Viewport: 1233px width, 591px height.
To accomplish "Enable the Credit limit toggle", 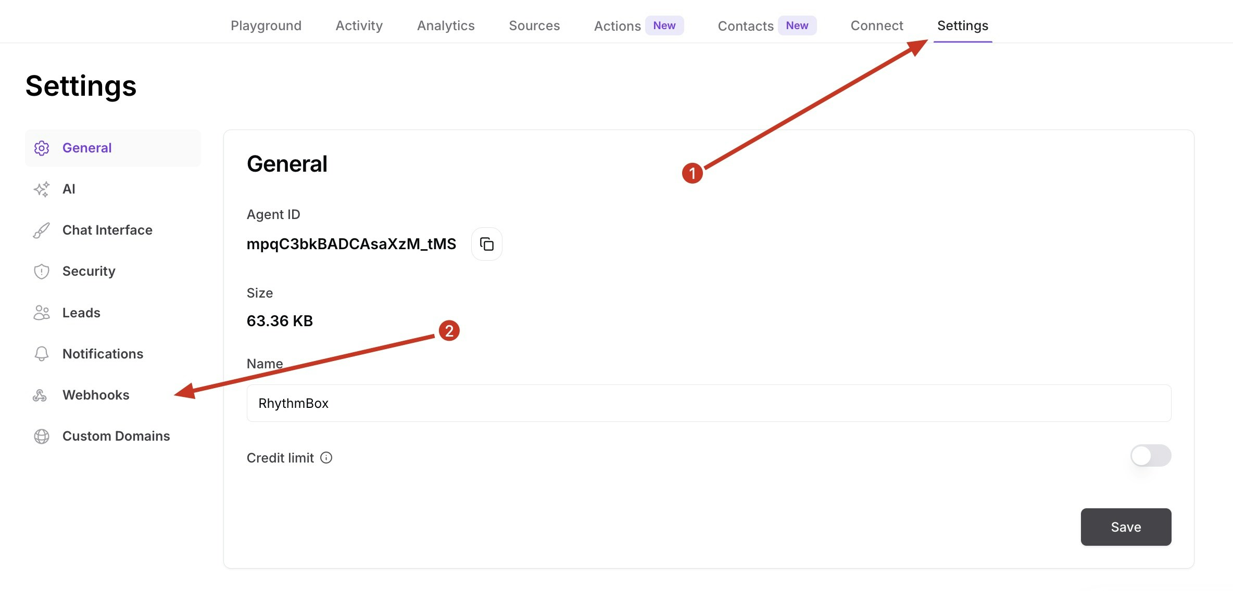I will (x=1150, y=456).
